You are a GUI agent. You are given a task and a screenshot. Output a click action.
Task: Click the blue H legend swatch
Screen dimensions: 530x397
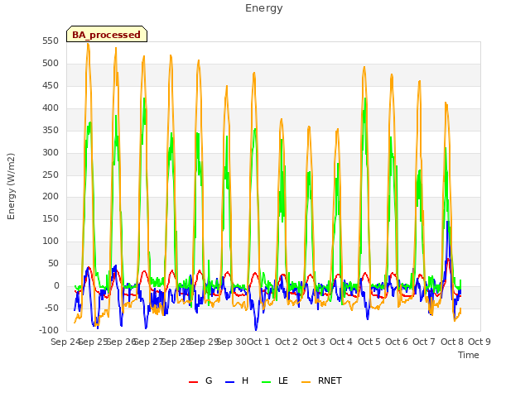(230, 382)
